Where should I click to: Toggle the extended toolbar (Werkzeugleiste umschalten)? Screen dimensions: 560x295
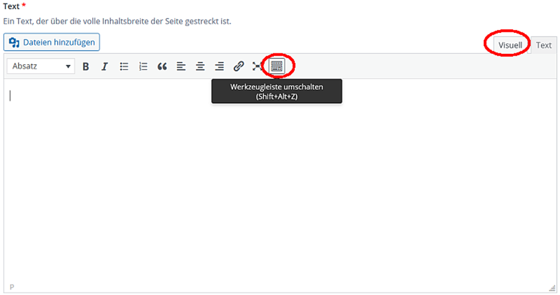[277, 67]
